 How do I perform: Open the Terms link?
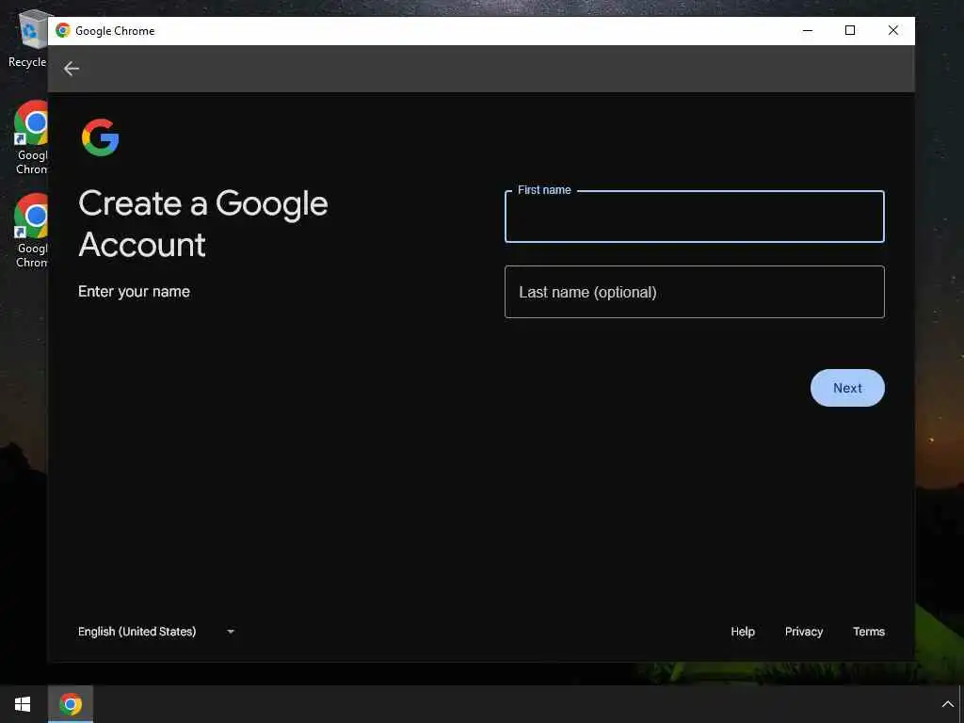pos(869,632)
